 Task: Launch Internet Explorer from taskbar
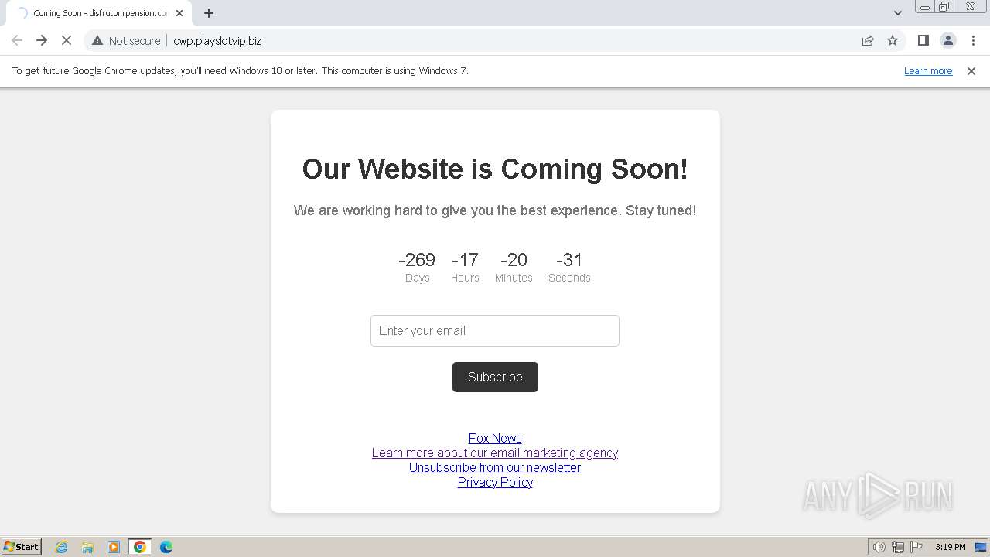pos(61,547)
